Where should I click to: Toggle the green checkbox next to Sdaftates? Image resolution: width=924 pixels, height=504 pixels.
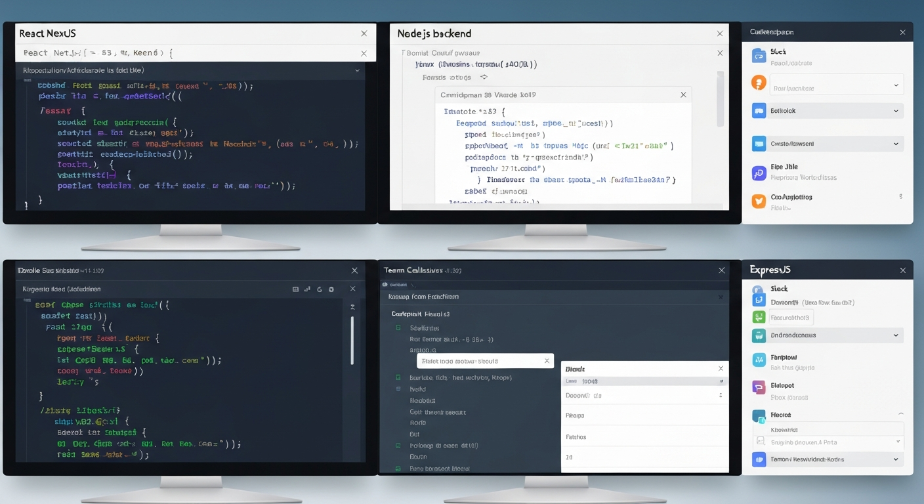tap(398, 327)
